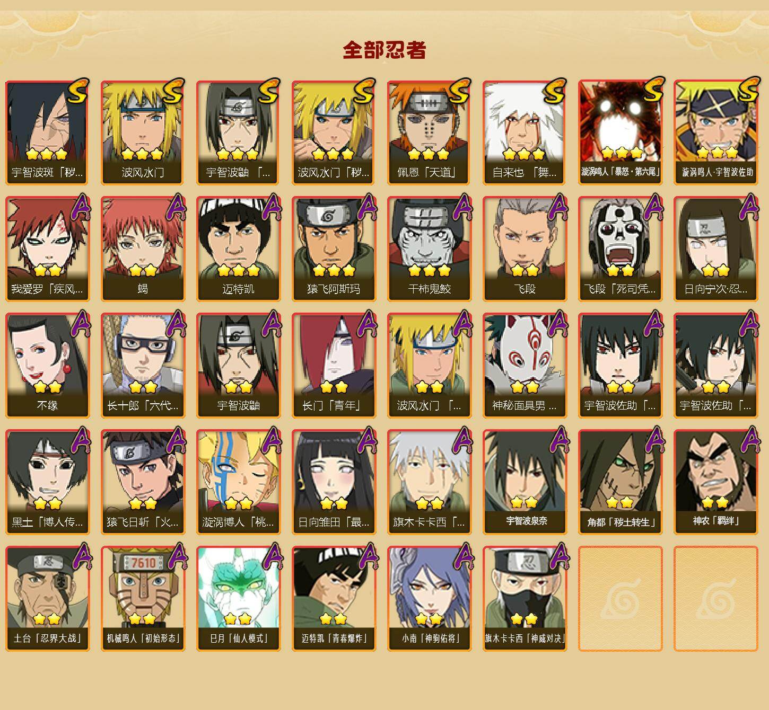Select the 飞段 card with two stars
This screenshot has width=769, height=710.
525,248
